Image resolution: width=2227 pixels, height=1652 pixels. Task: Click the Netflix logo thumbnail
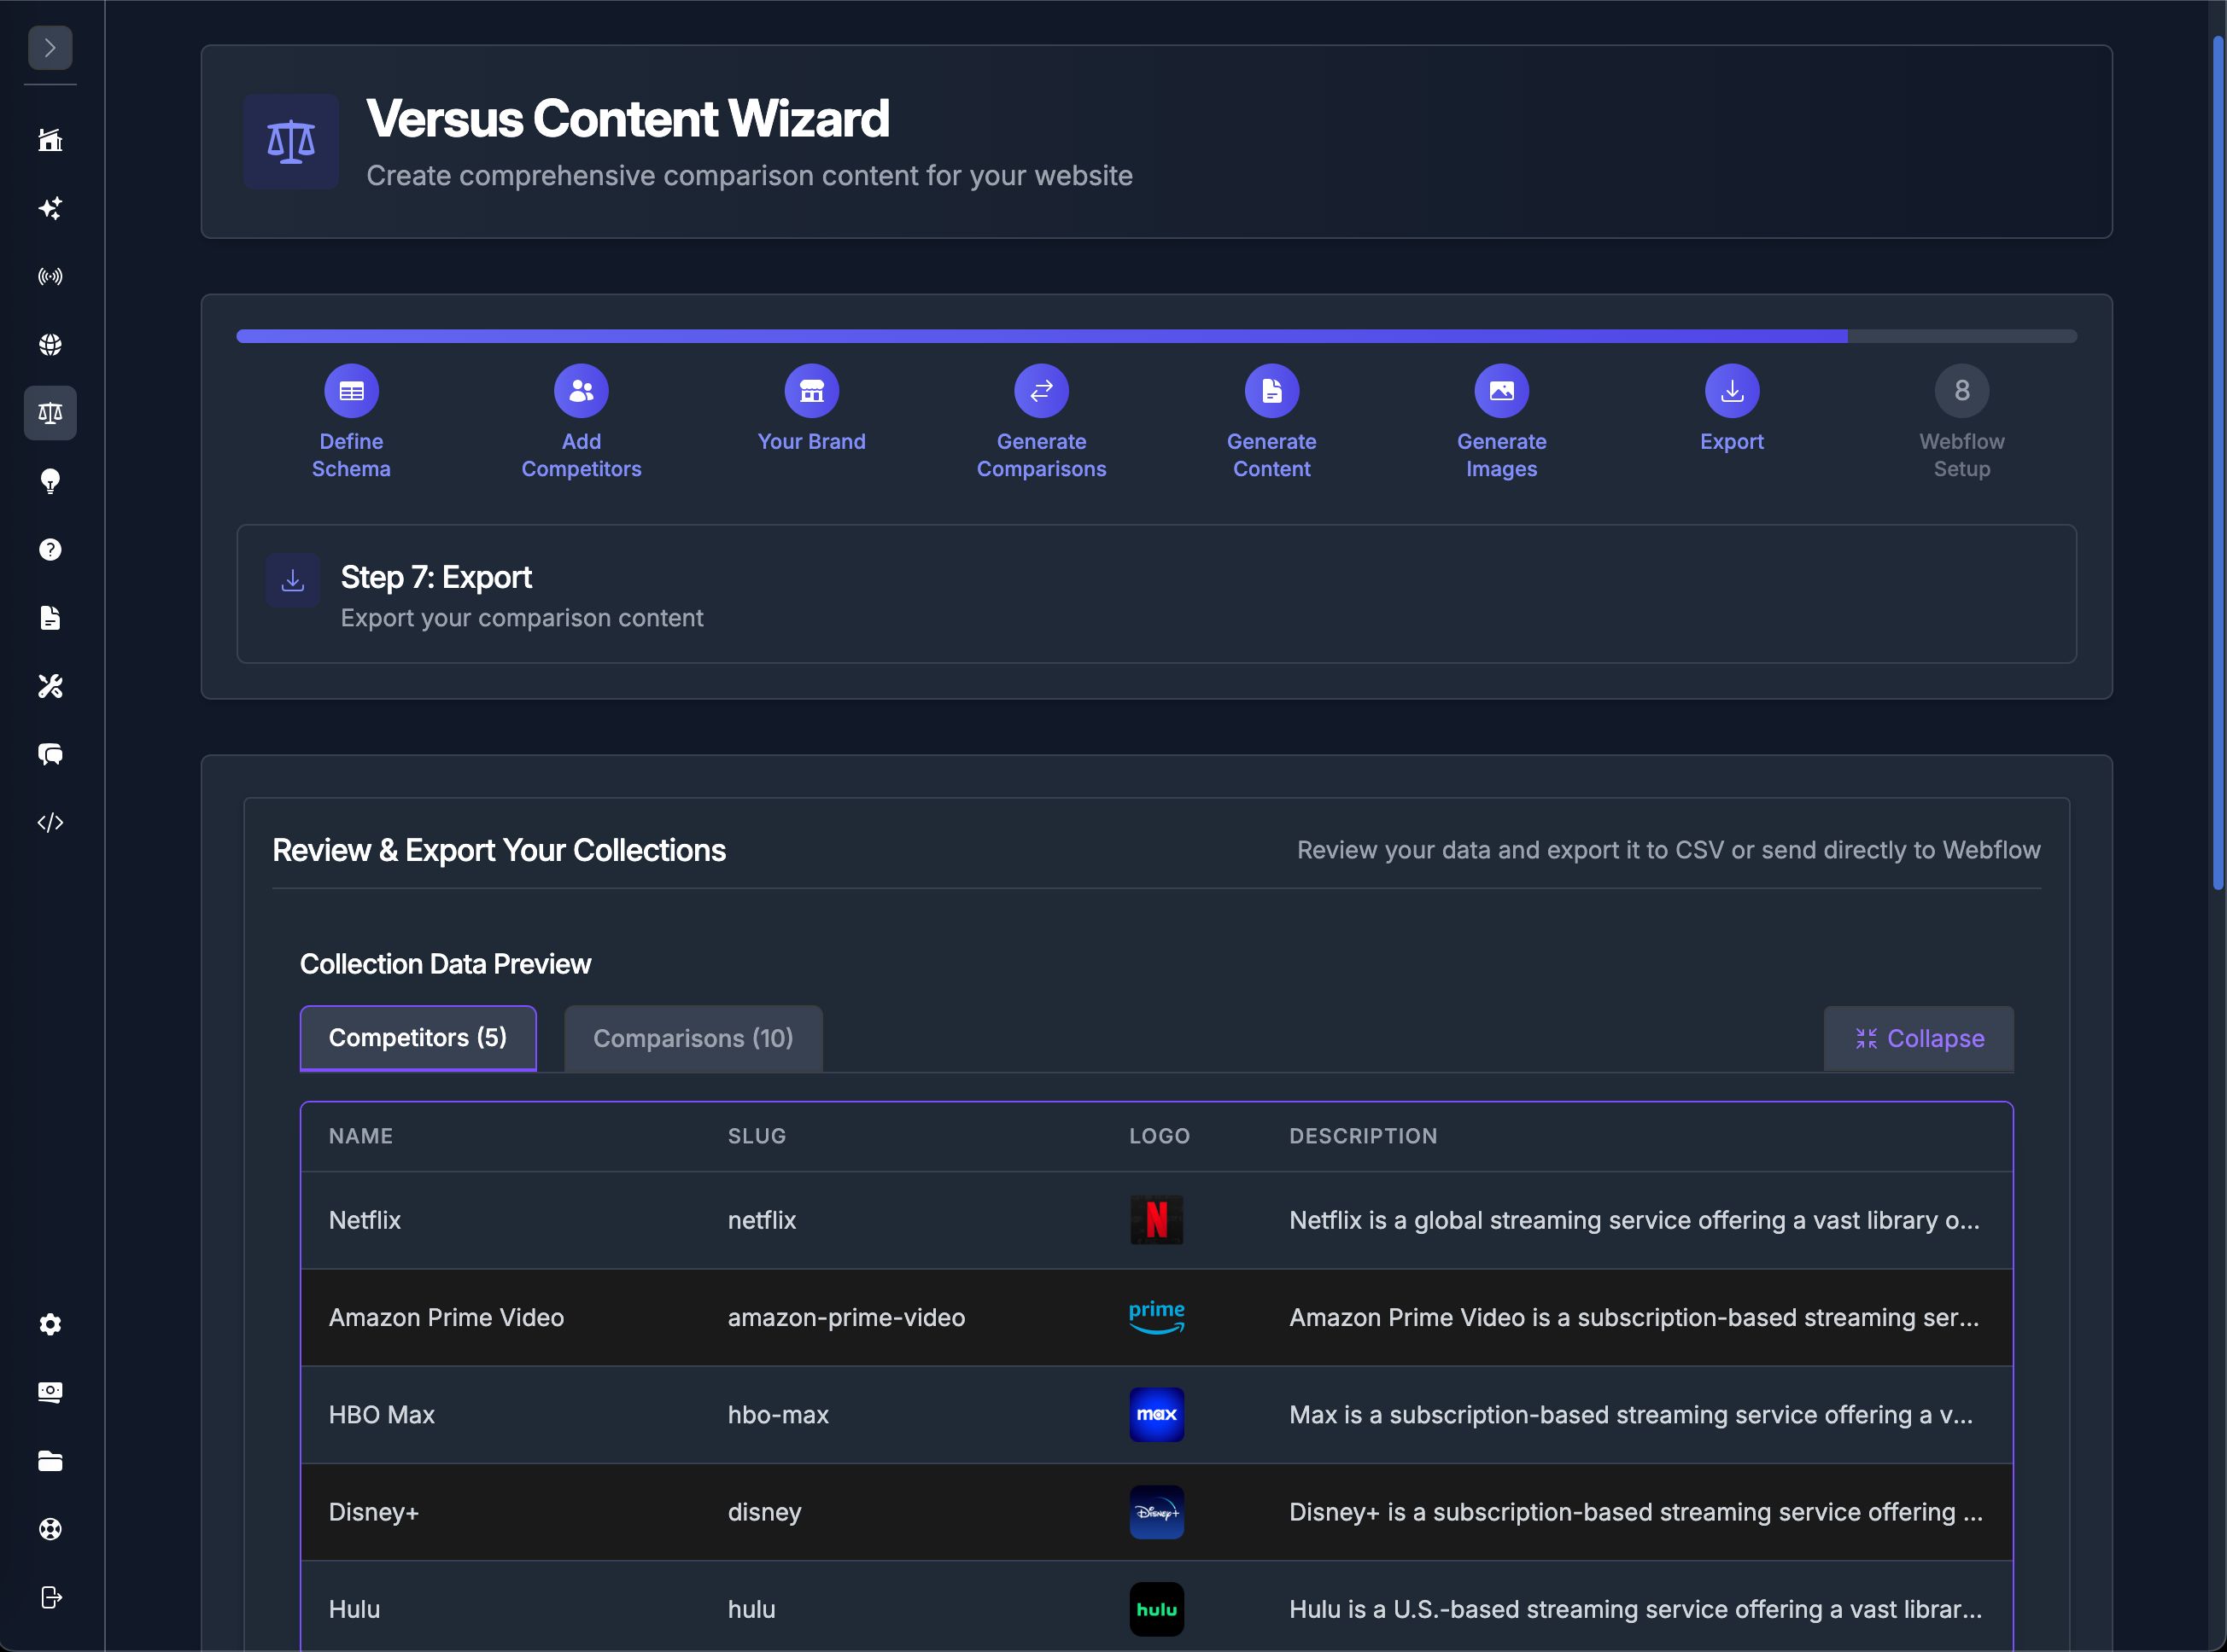1156,1220
